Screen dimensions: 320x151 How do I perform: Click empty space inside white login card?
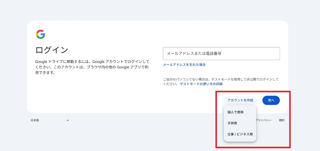pos(107,96)
